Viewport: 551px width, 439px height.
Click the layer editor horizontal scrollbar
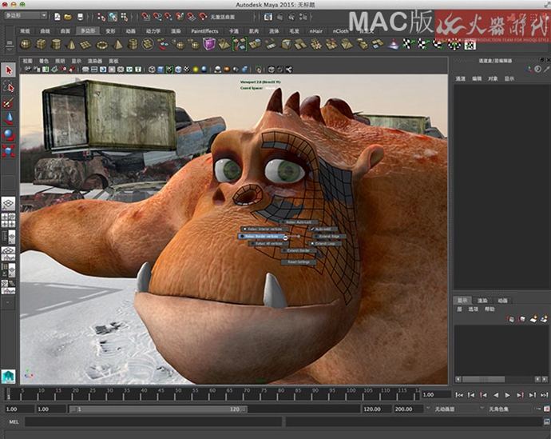(483, 379)
